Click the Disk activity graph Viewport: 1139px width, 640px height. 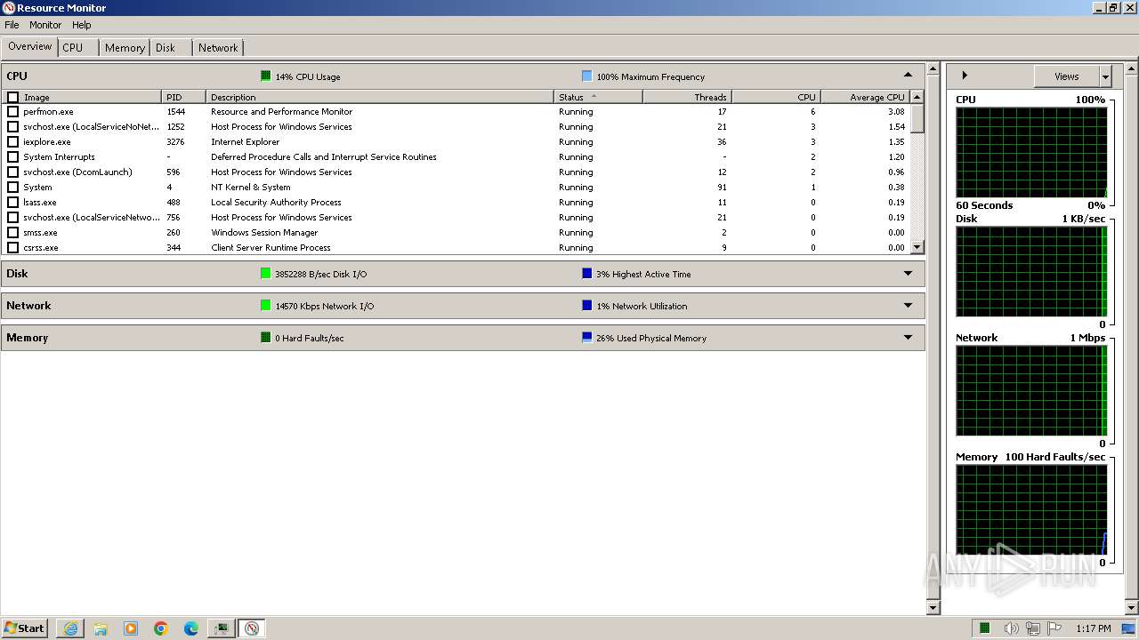(1031, 271)
